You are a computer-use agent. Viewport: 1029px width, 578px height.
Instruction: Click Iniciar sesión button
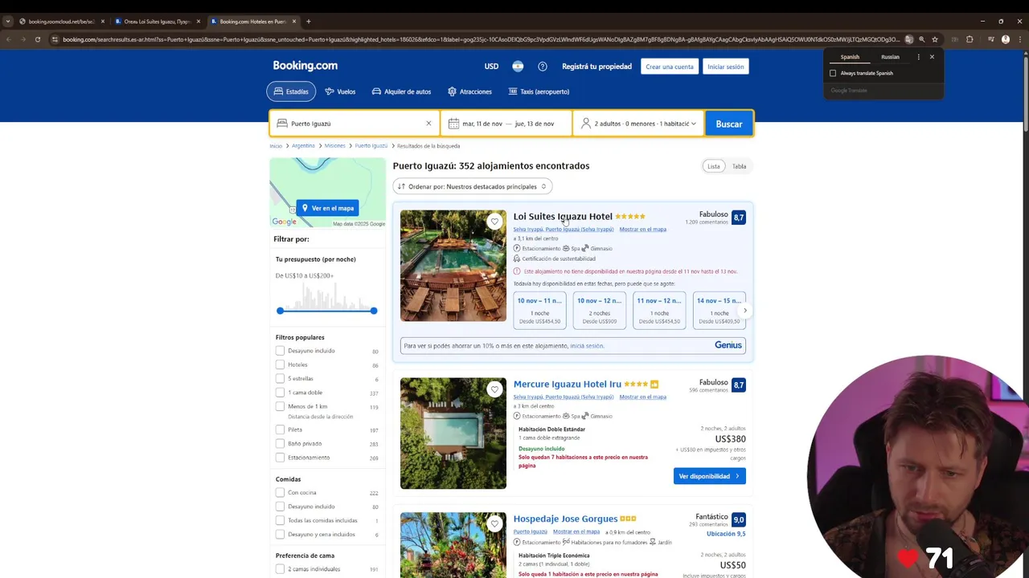[725, 67]
